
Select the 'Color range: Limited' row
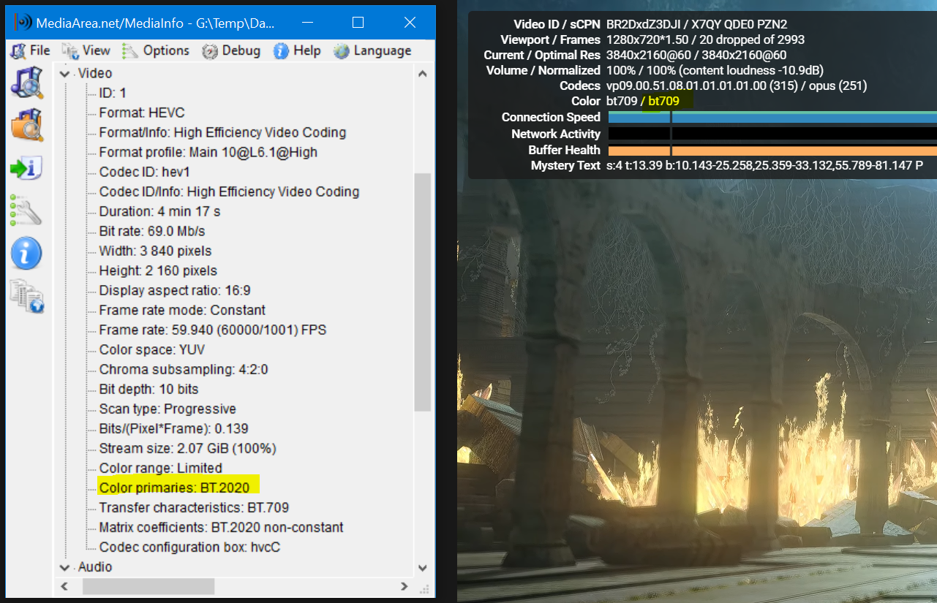pos(161,468)
